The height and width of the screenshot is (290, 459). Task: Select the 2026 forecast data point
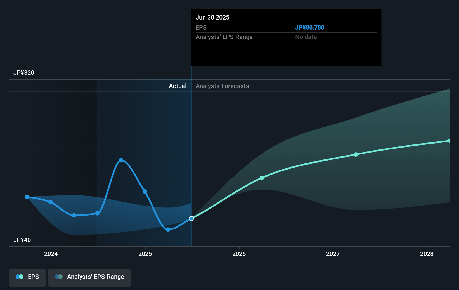point(262,178)
